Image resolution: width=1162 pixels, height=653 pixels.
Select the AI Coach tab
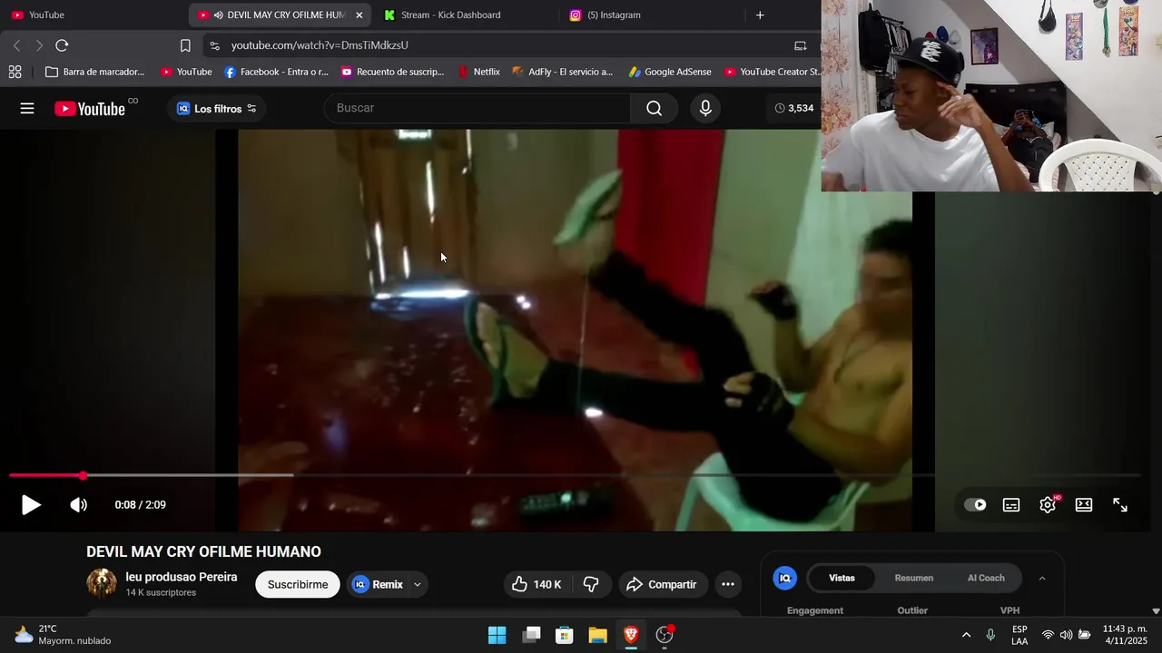pos(986,578)
